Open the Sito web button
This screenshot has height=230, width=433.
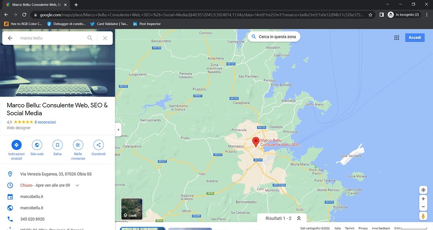[x=37, y=145]
